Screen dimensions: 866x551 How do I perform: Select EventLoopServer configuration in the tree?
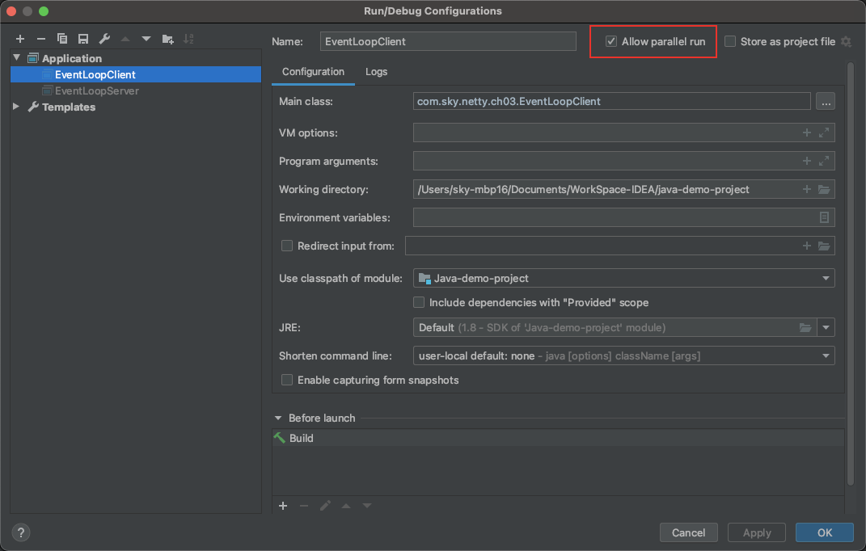(96, 90)
